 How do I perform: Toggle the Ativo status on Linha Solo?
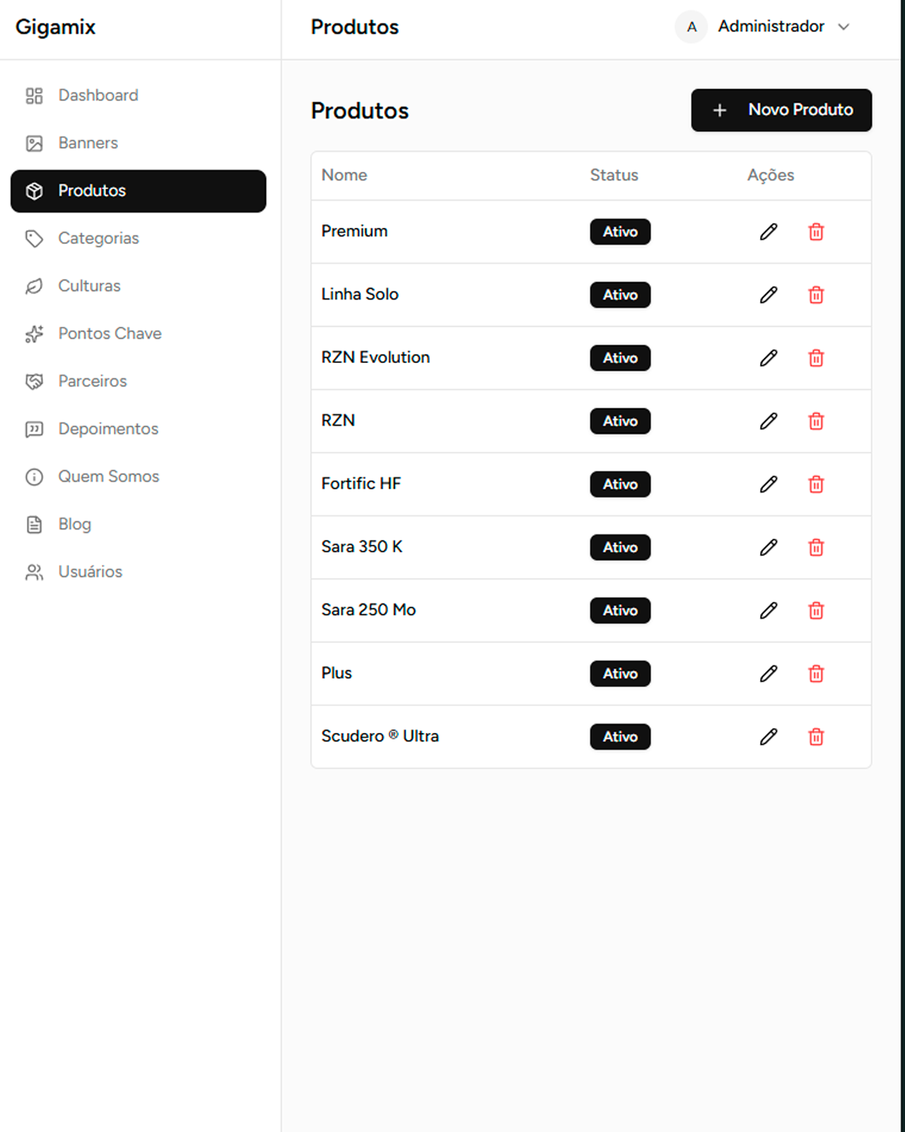point(620,295)
